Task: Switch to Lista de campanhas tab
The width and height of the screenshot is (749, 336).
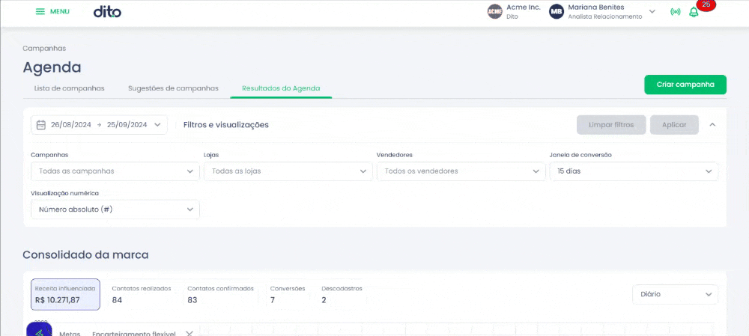Action: pos(69,88)
